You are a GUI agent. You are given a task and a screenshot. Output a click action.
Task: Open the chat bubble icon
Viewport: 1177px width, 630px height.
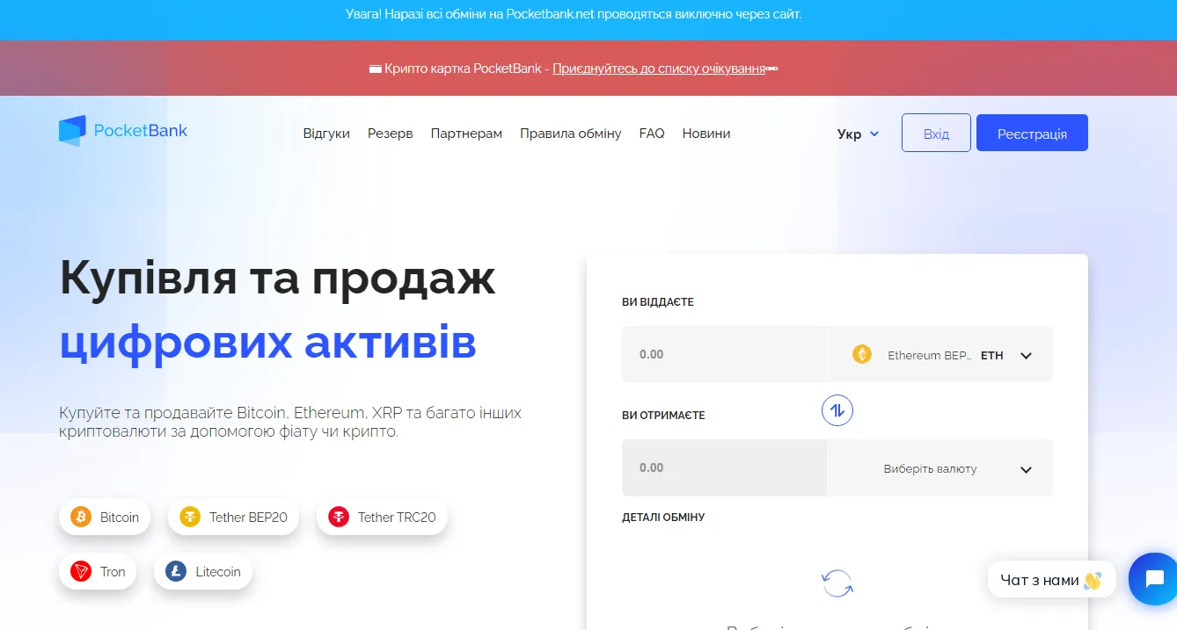pyautogui.click(x=1154, y=578)
